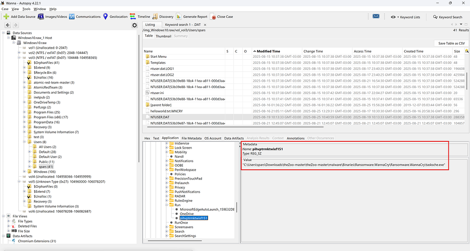Image resolution: width=470 pixels, height=251 pixels.
Task: Open the Geolocation map tool
Action: point(115,17)
